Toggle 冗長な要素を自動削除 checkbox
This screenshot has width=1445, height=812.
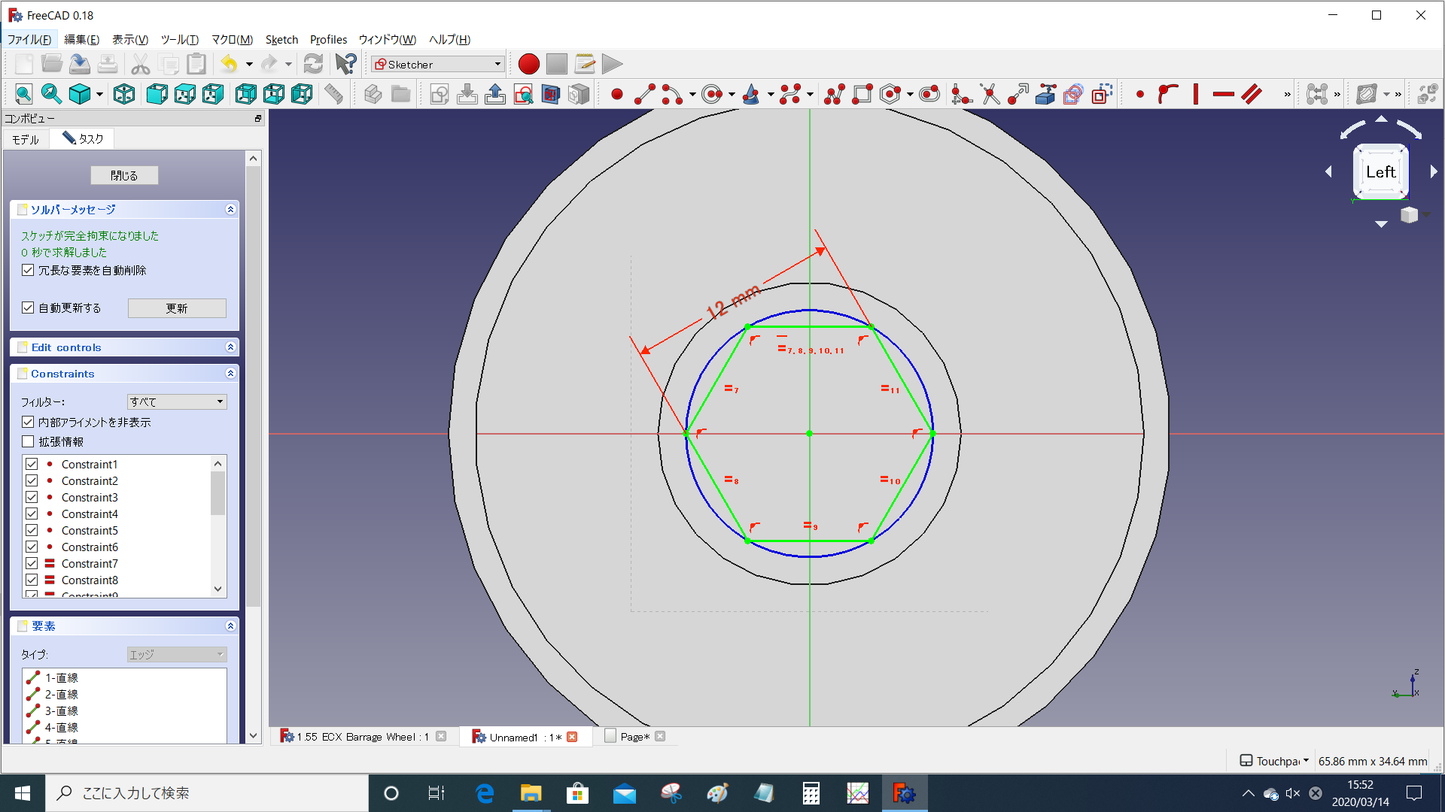click(28, 270)
